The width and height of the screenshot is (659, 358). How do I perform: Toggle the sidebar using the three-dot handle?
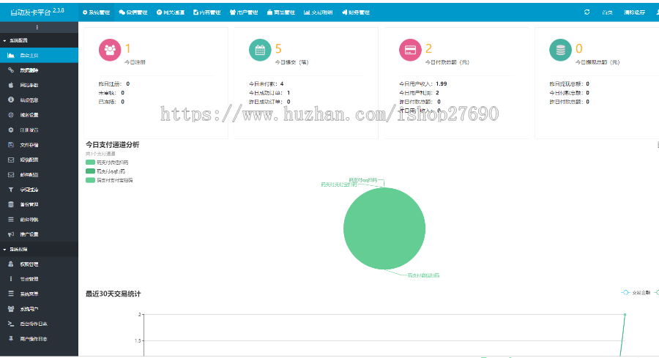click(x=37, y=27)
